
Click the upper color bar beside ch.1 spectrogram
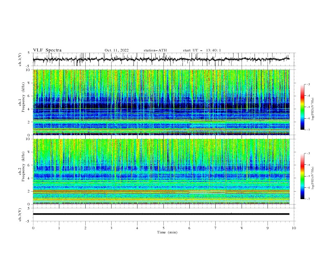pyautogui.click(x=302, y=107)
